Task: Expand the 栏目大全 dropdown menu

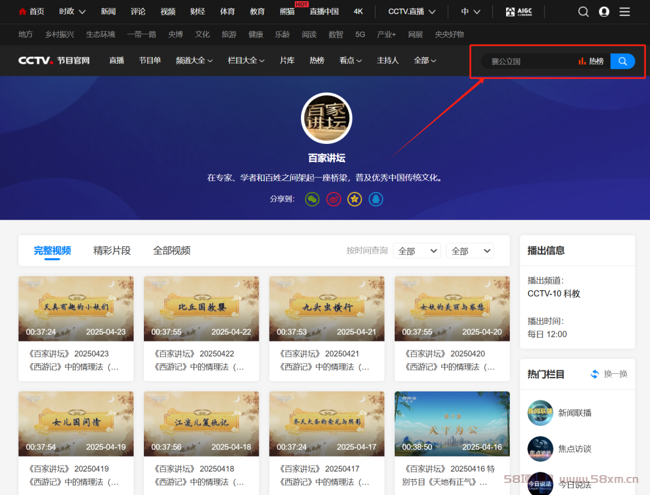Action: tap(246, 60)
